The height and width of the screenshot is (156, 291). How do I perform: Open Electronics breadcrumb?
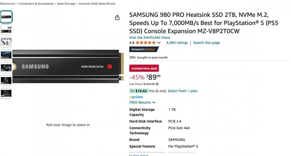[x=8, y=4]
